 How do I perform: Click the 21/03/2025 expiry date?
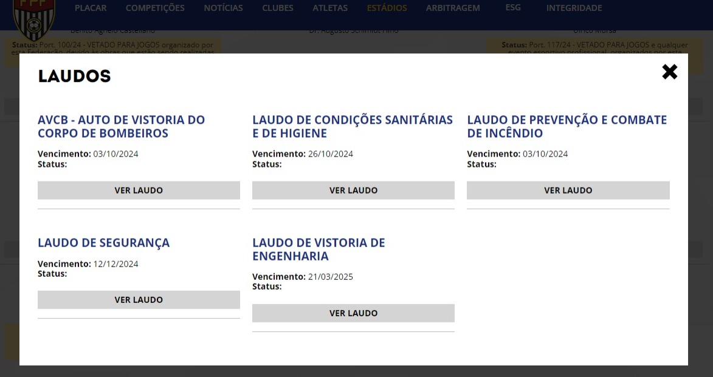coord(331,277)
